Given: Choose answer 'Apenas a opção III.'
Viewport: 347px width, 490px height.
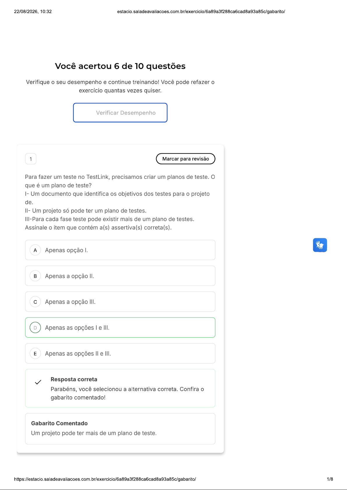Looking at the screenshot, I should pos(120,302).
